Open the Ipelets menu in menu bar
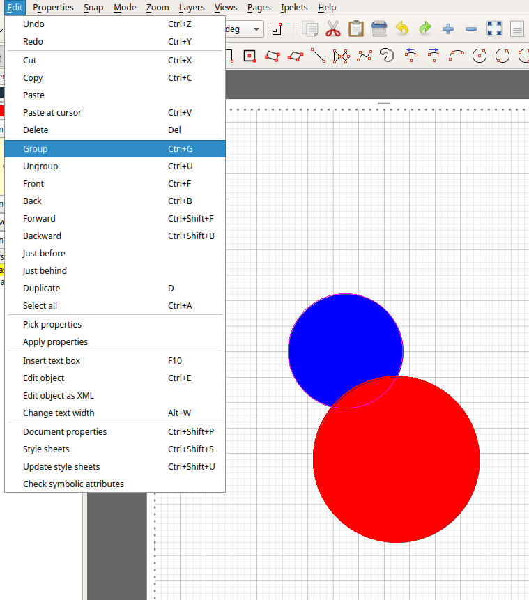Image resolution: width=529 pixels, height=600 pixels. [293, 8]
